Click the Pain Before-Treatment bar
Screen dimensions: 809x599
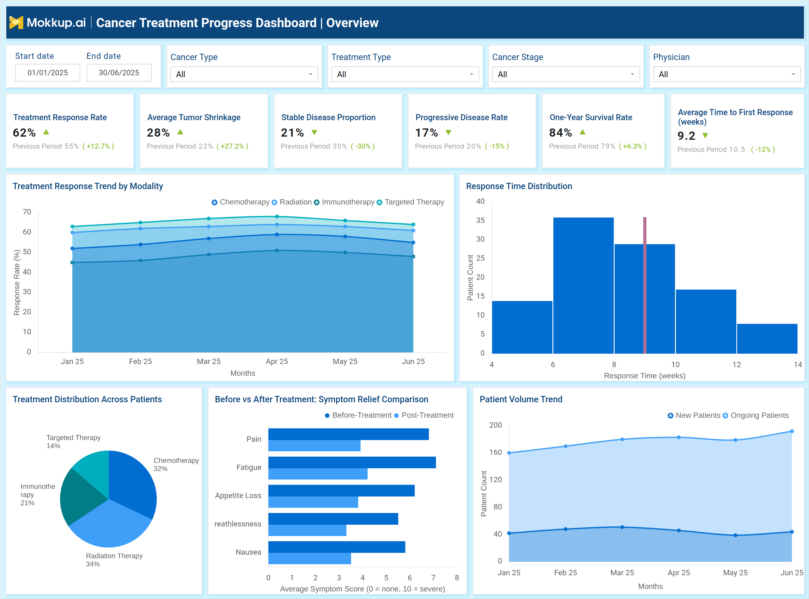(348, 434)
